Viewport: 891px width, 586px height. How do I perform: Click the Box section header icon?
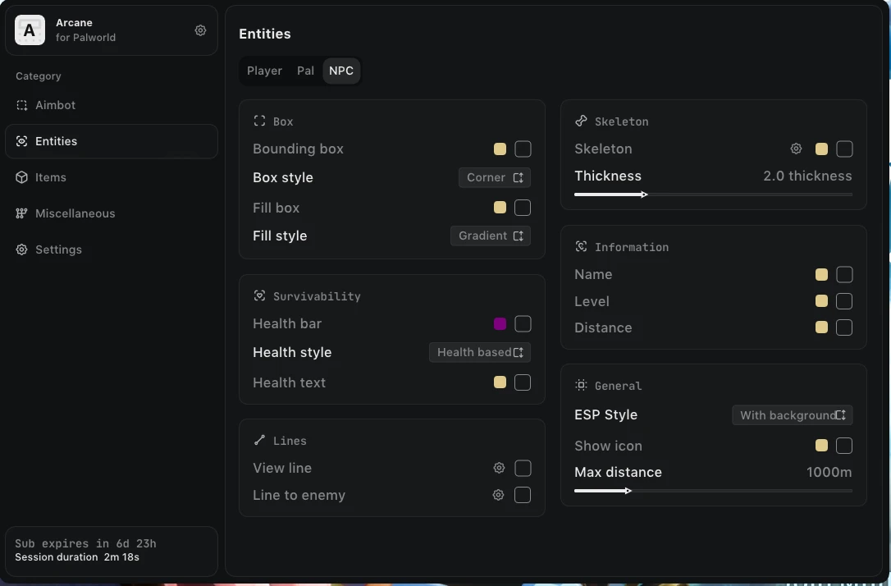(260, 121)
